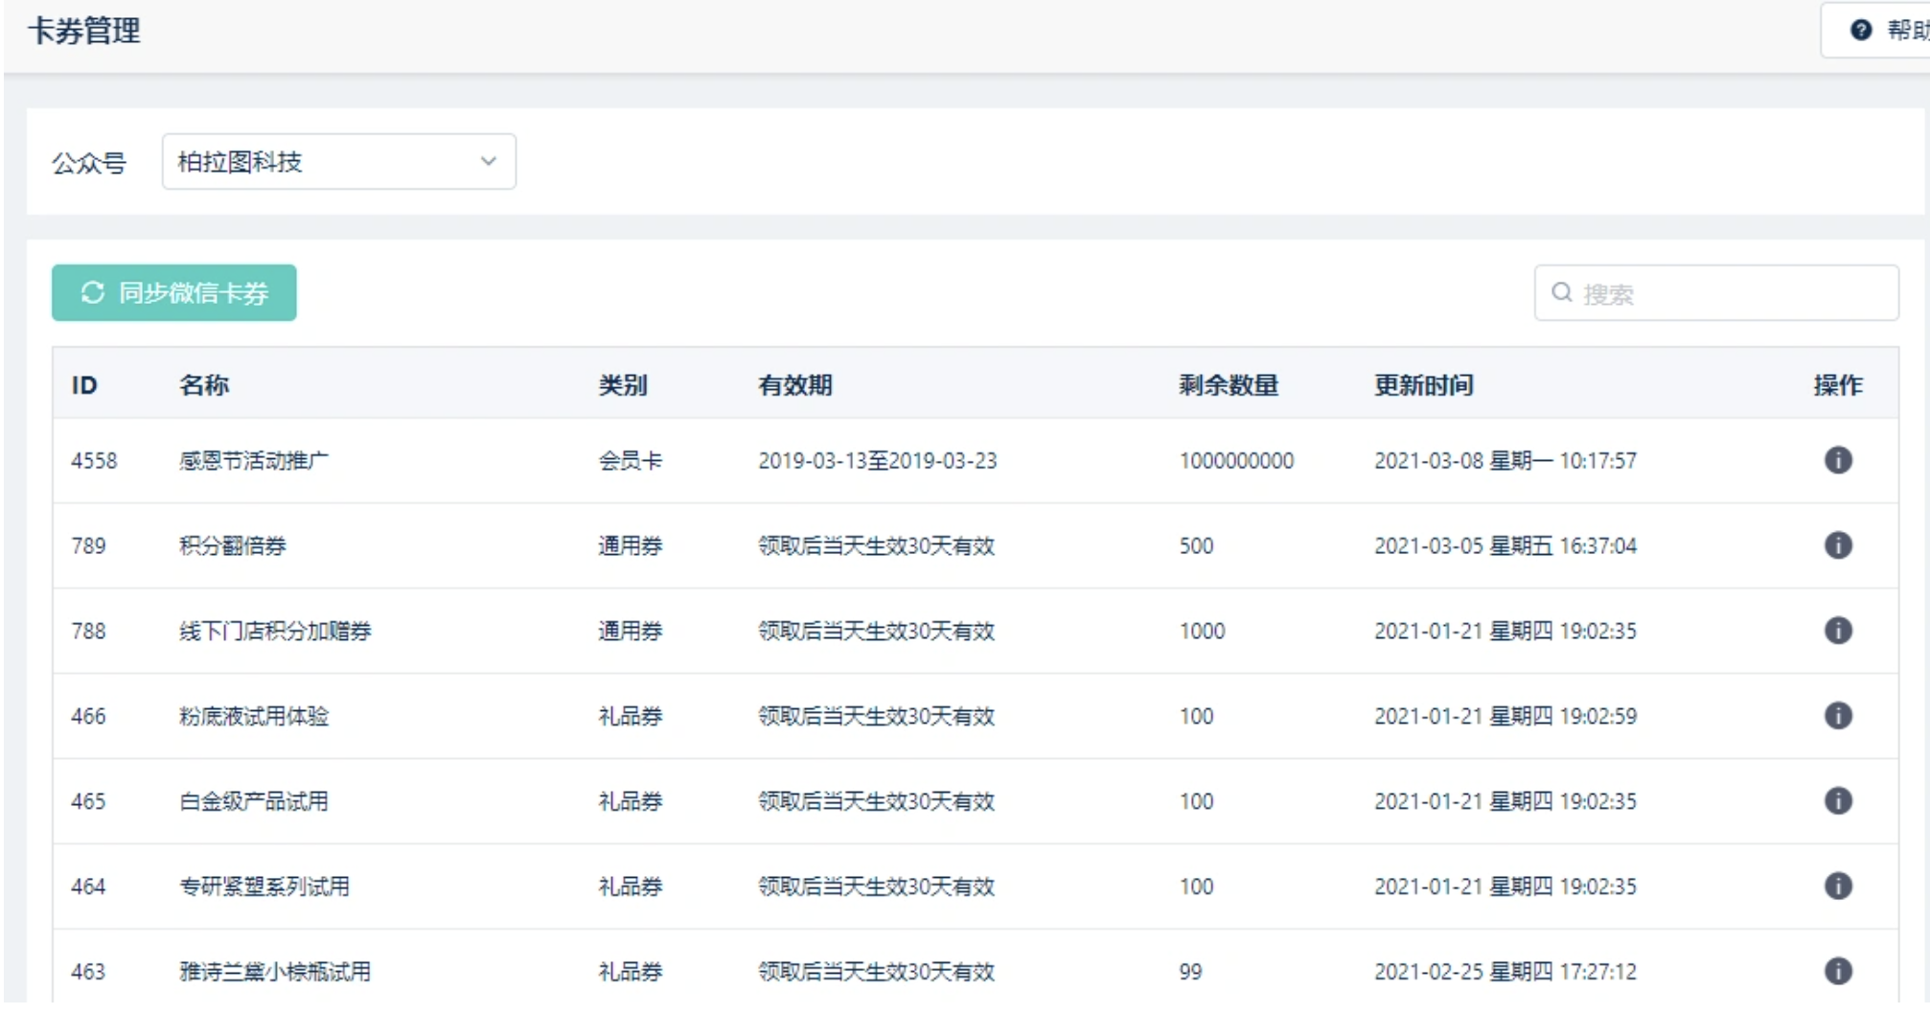Click remaining quantity 99

1190,972
